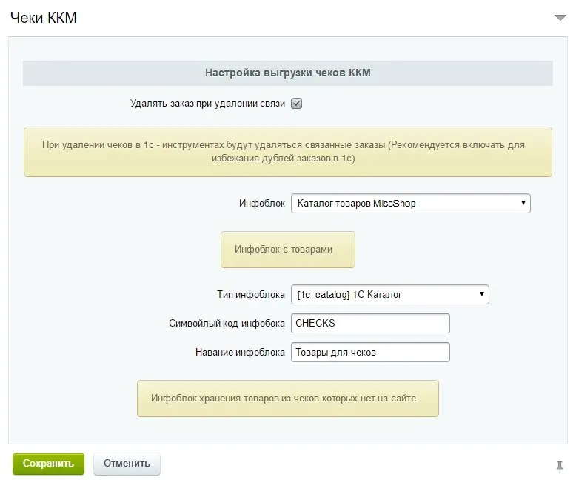This screenshot has height=480, width=576.
Task: Click the pin icon at bottom right
Action: click(560, 466)
